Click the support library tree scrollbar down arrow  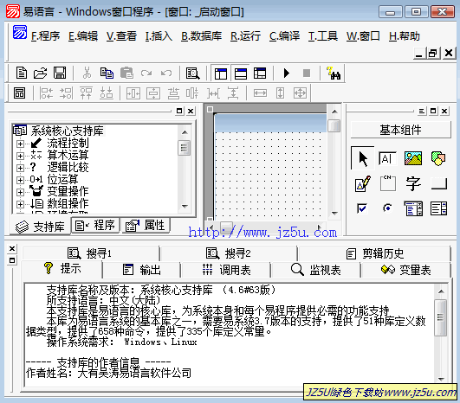(x=185, y=206)
